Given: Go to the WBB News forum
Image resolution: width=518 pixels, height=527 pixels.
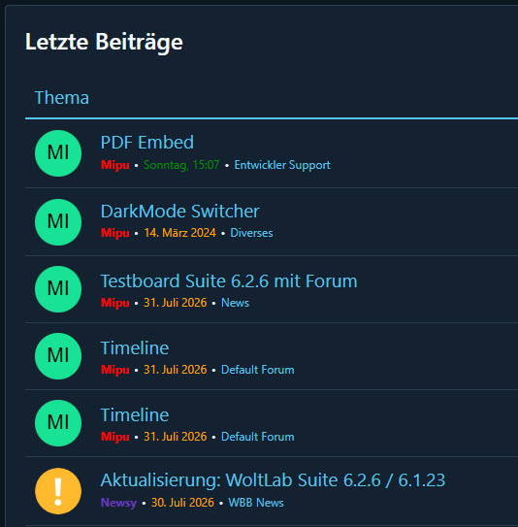Looking at the screenshot, I should pyautogui.click(x=256, y=503).
